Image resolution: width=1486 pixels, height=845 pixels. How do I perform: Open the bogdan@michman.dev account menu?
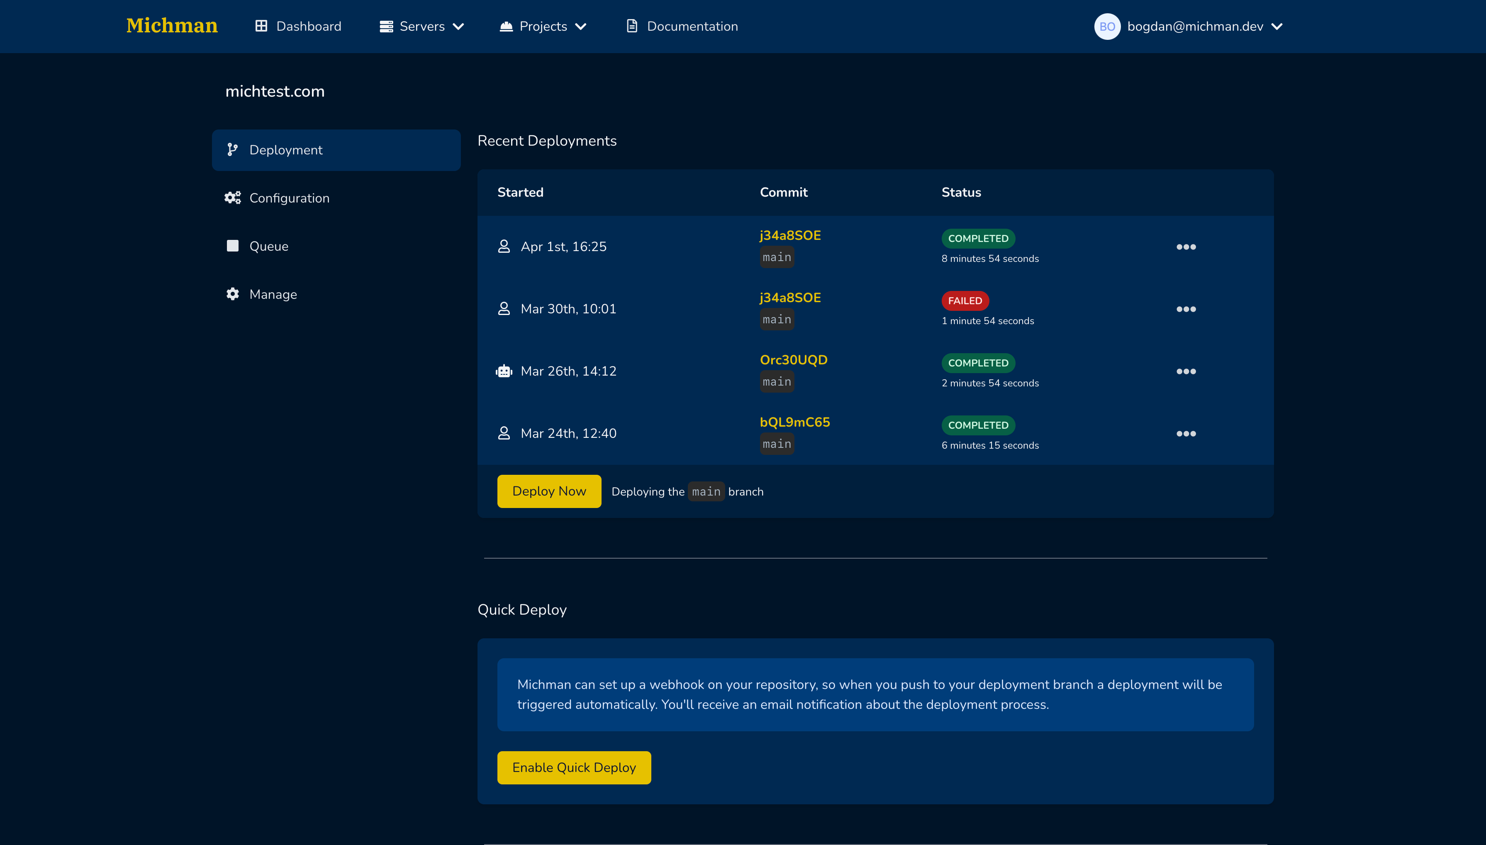(x=1203, y=26)
